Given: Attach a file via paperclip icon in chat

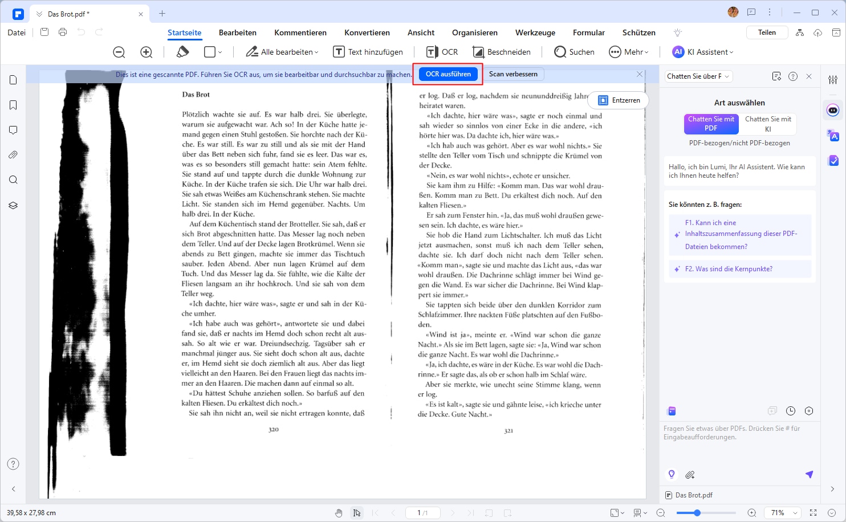Looking at the screenshot, I should click(x=690, y=474).
